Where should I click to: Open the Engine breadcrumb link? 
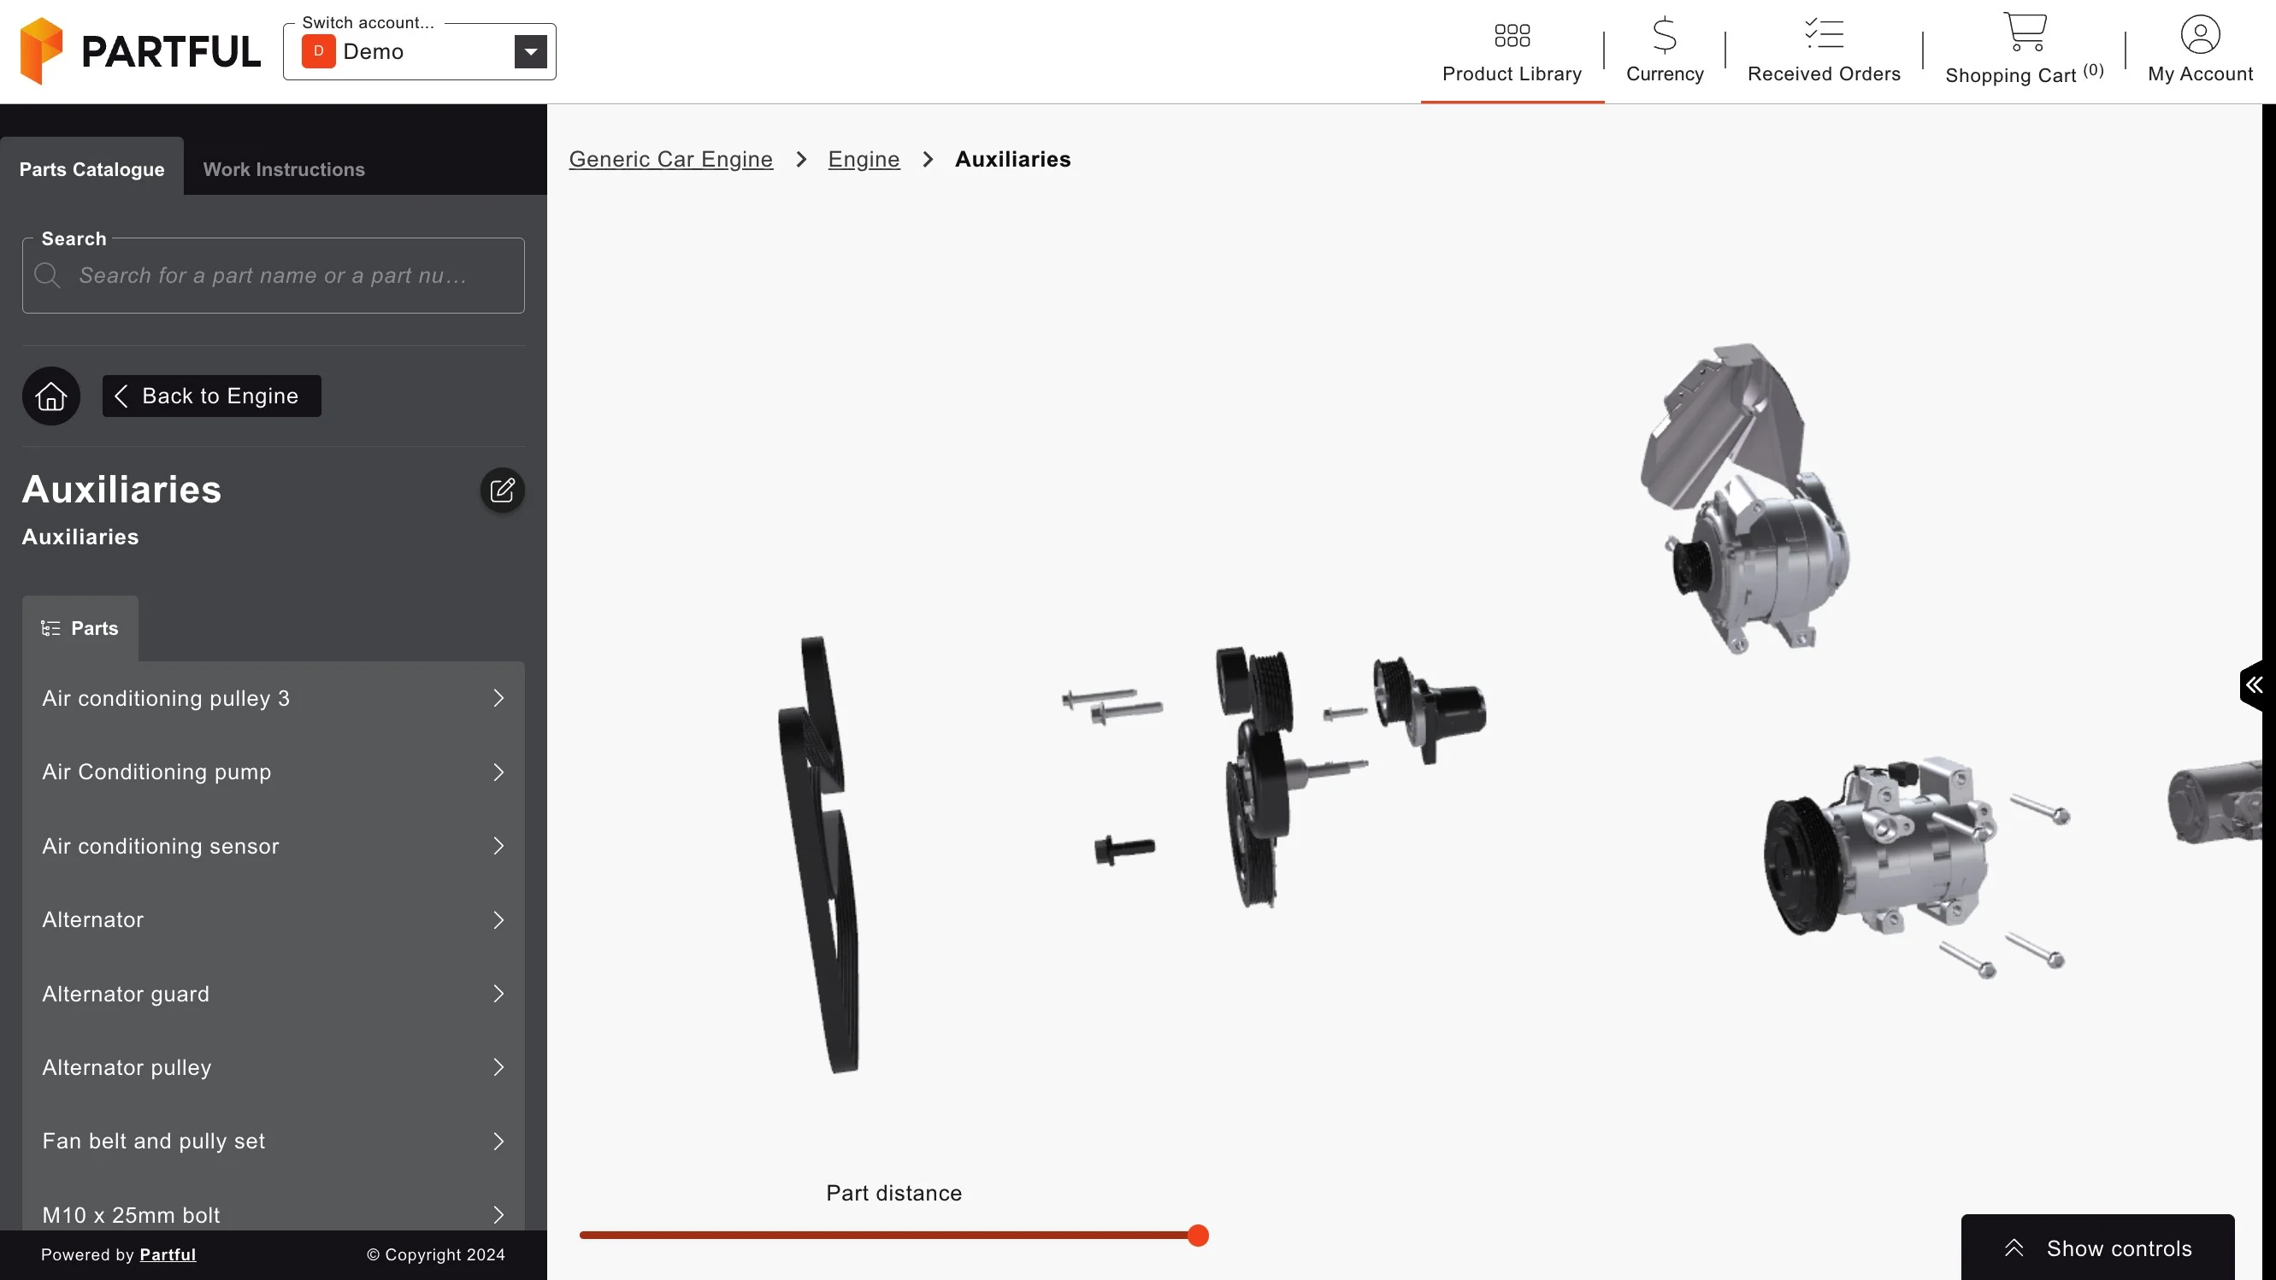864,159
